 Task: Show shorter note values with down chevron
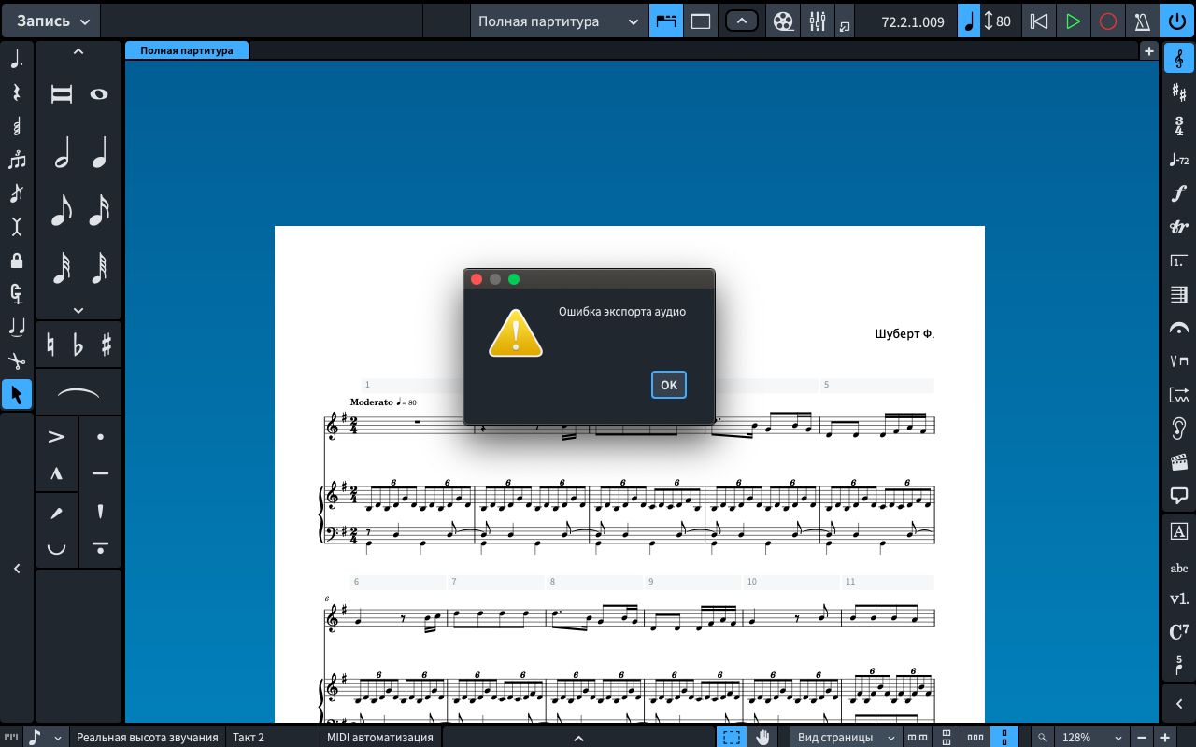click(78, 310)
